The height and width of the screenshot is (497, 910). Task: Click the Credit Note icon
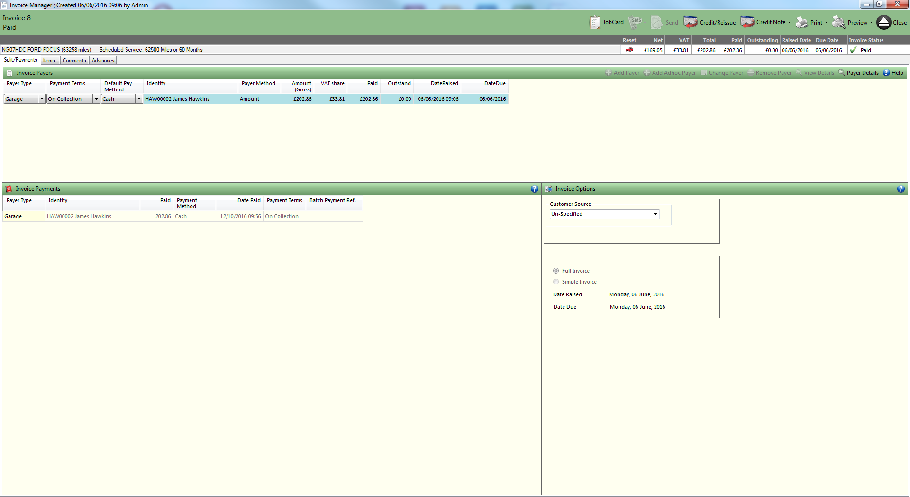click(x=747, y=22)
